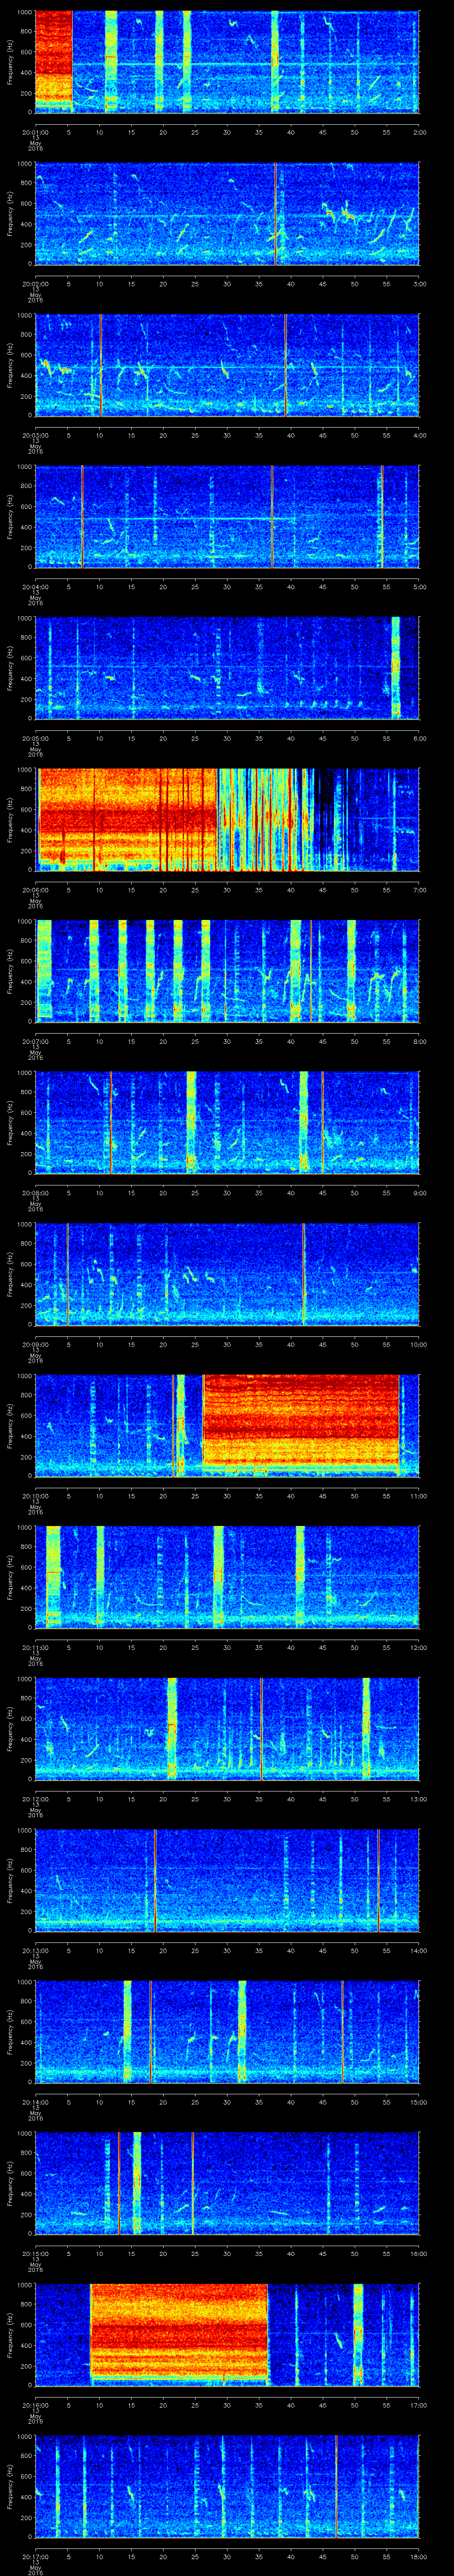Open the spectrogram panel starting at 20:05:00
Image resolution: width=454 pixels, height=2576 pixels.
coord(227,668)
